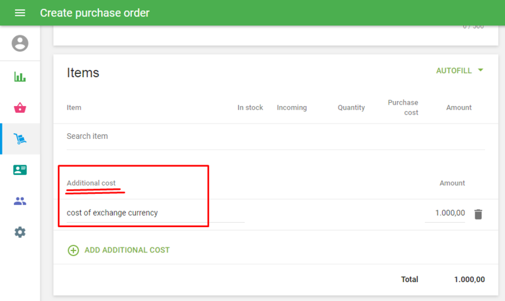The image size is (505, 301).
Task: Delete the additional cost with trash icon
Action: [x=478, y=214]
